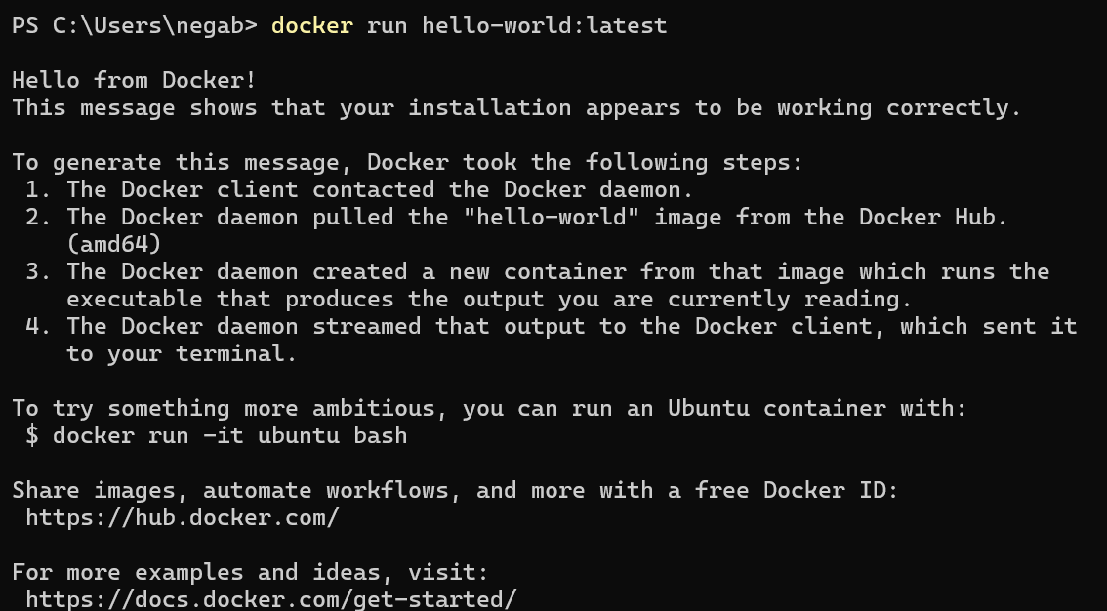This screenshot has height=611, width=1107.
Task: Click the "docker run -it ubuntu bash" command
Action: pyautogui.click(x=230, y=436)
